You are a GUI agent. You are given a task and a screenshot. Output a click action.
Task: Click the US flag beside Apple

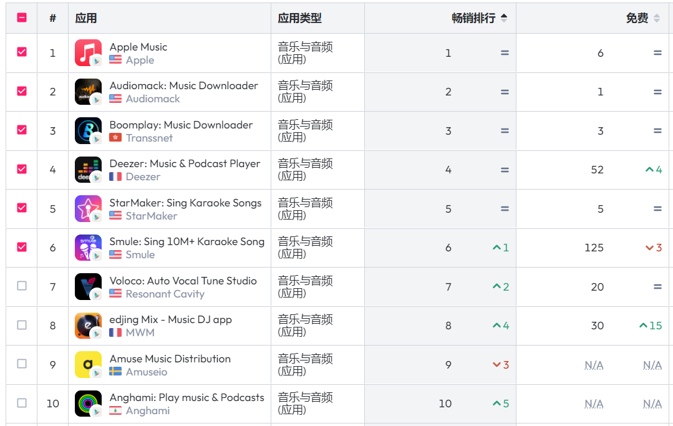tap(115, 60)
